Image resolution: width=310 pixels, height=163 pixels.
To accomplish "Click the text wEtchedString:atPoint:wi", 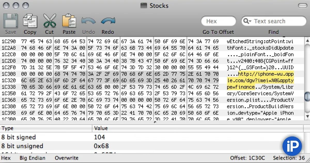I will click(260, 41).
